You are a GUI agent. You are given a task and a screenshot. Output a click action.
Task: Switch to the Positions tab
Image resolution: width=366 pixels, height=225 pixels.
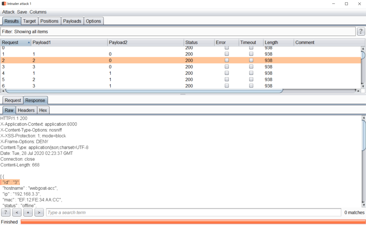coord(49,21)
